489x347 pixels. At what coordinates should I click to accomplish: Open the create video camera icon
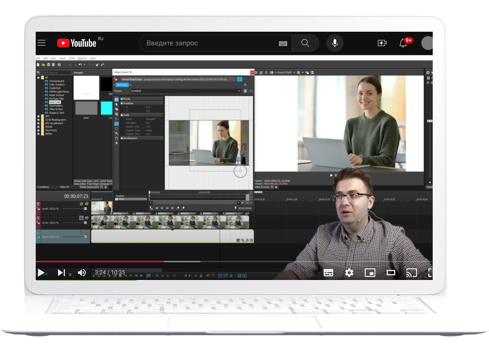tap(382, 43)
